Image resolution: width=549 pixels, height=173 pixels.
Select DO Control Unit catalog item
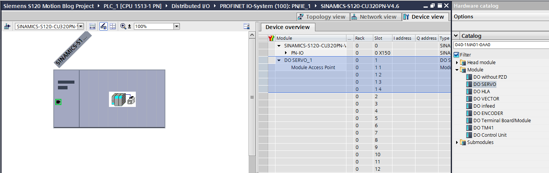tap(490, 135)
